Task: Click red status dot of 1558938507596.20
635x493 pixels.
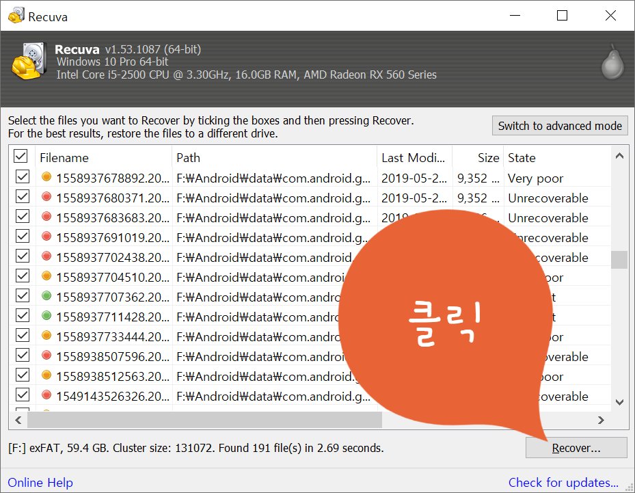Action: pos(46,356)
